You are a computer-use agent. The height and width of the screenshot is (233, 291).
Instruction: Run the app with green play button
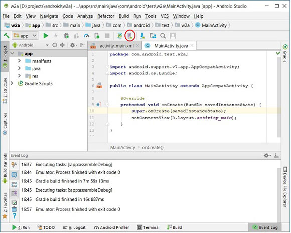(x=46, y=36)
